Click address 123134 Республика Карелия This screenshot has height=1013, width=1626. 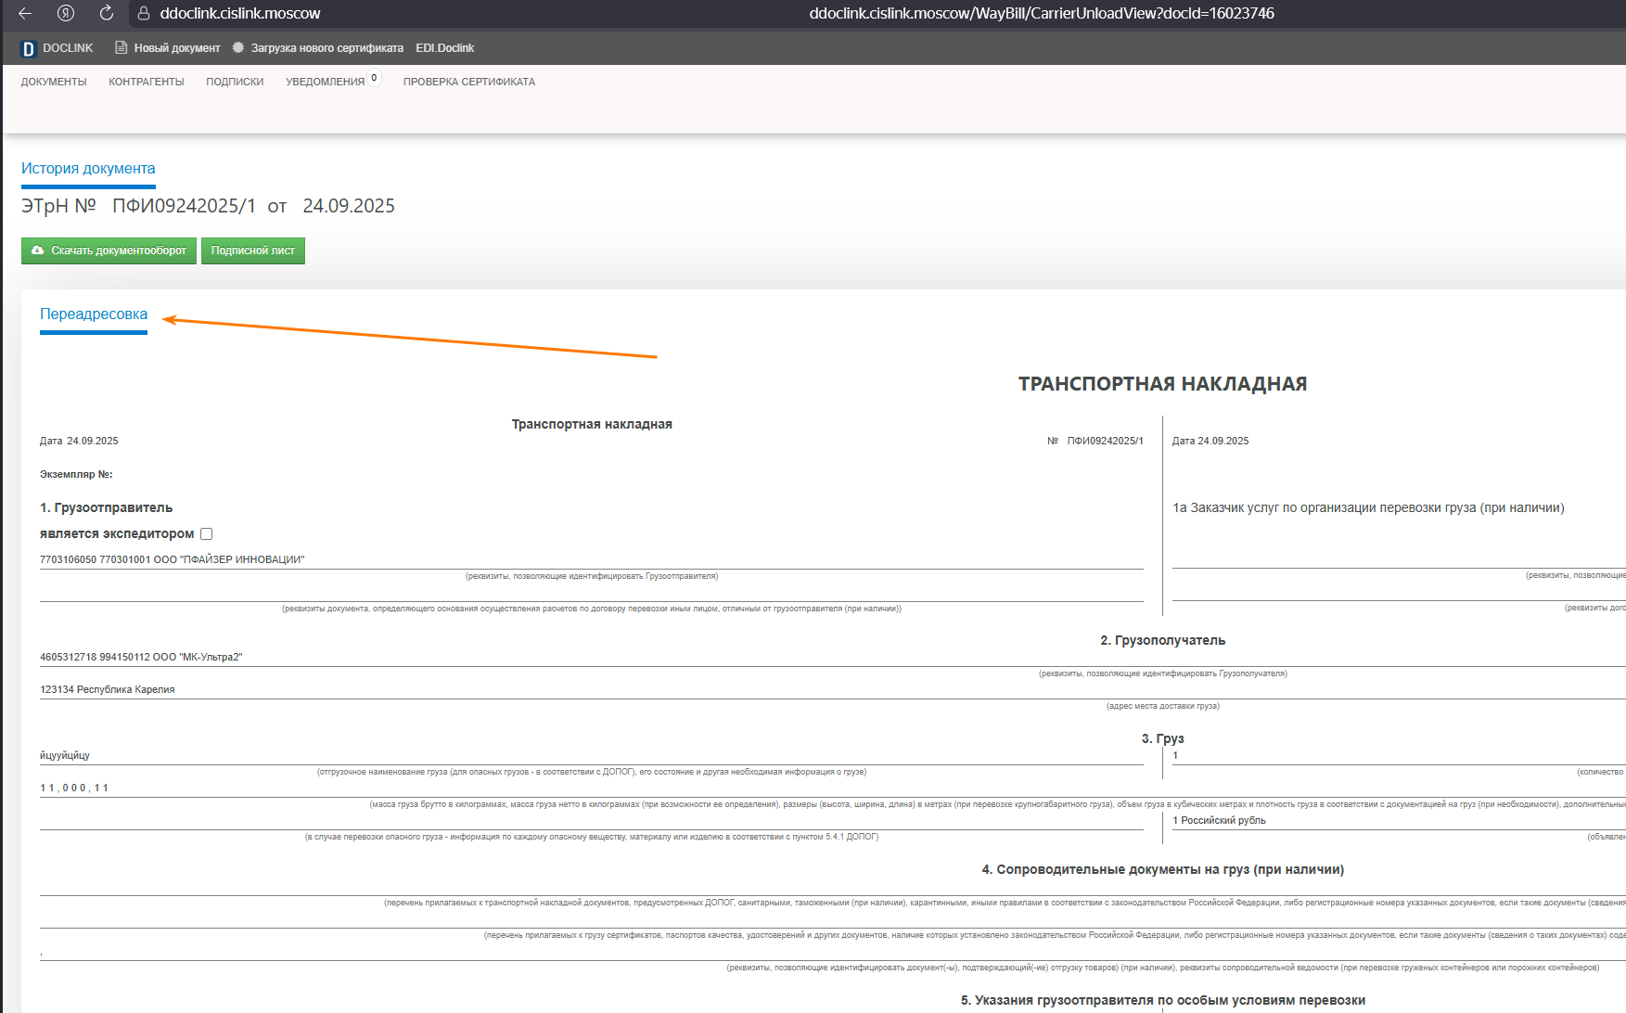tap(108, 689)
